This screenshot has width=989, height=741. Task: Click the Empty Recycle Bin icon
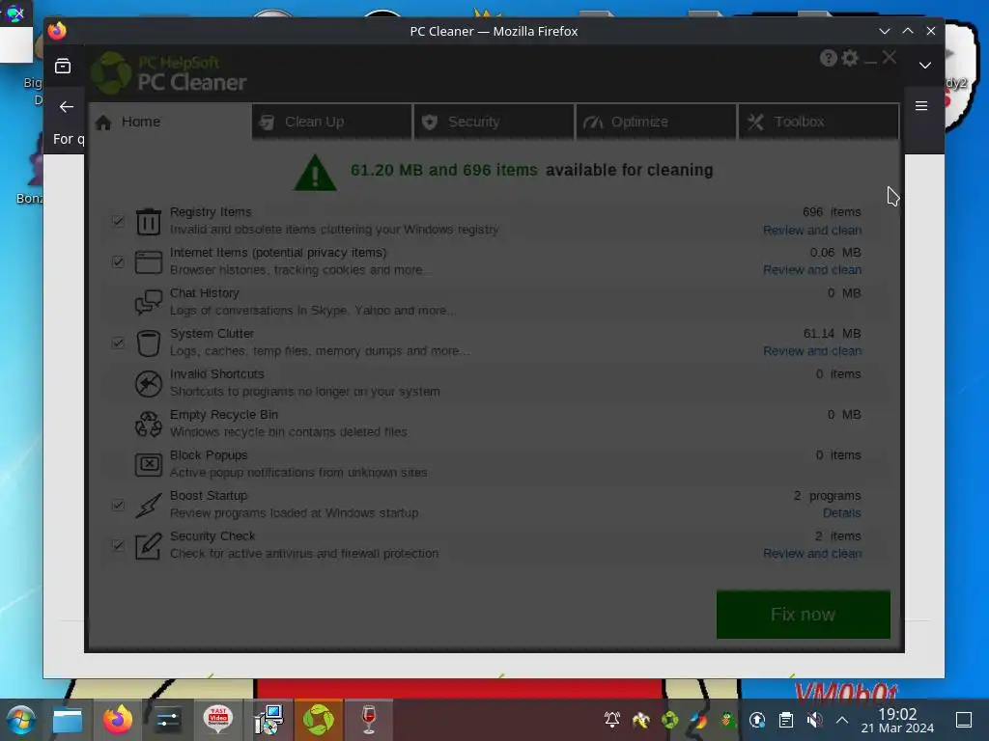tap(149, 425)
